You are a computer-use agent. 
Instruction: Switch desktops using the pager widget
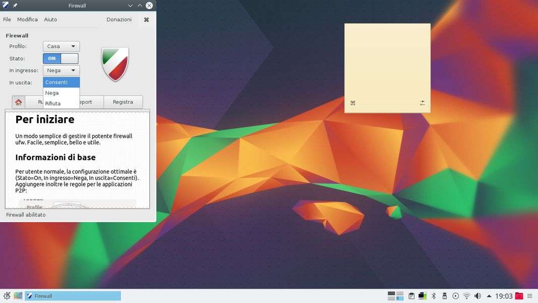[395, 296]
